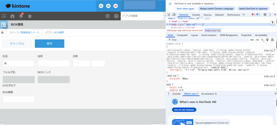Select the inspect element picker icon
The image size is (277, 125).
pyautogui.click(x=169, y=15)
